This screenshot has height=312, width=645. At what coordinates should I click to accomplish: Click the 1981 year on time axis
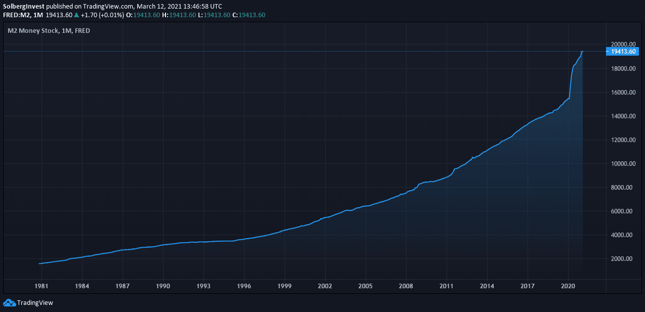tap(41, 286)
